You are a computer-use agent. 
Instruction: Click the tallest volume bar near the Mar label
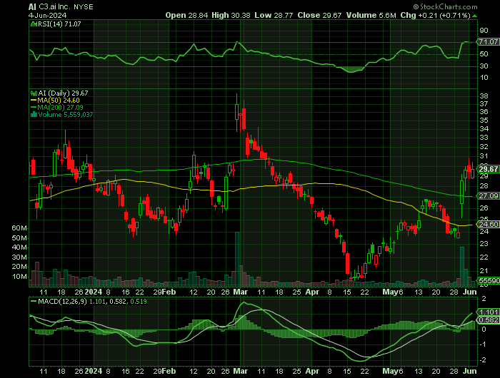237,259
